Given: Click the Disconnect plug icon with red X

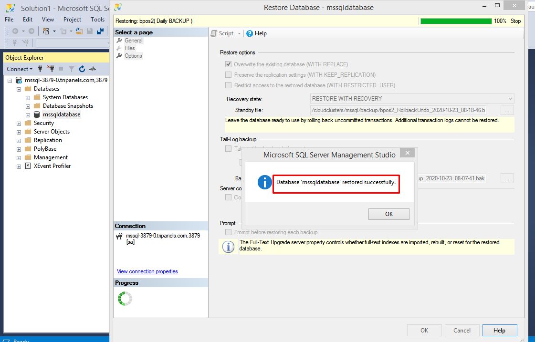Looking at the screenshot, I should pos(50,69).
